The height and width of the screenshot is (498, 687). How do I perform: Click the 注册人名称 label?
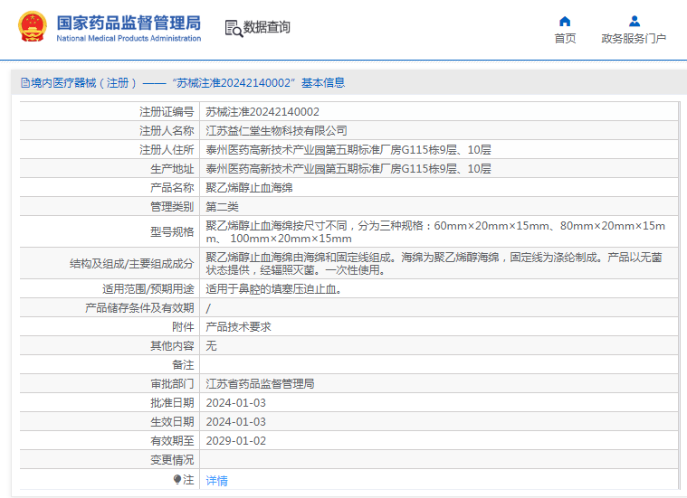click(x=167, y=130)
